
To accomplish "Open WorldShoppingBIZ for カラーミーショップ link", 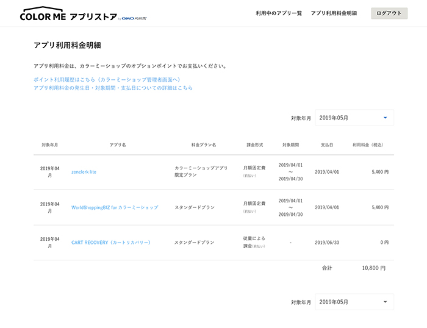I will tap(115, 207).
